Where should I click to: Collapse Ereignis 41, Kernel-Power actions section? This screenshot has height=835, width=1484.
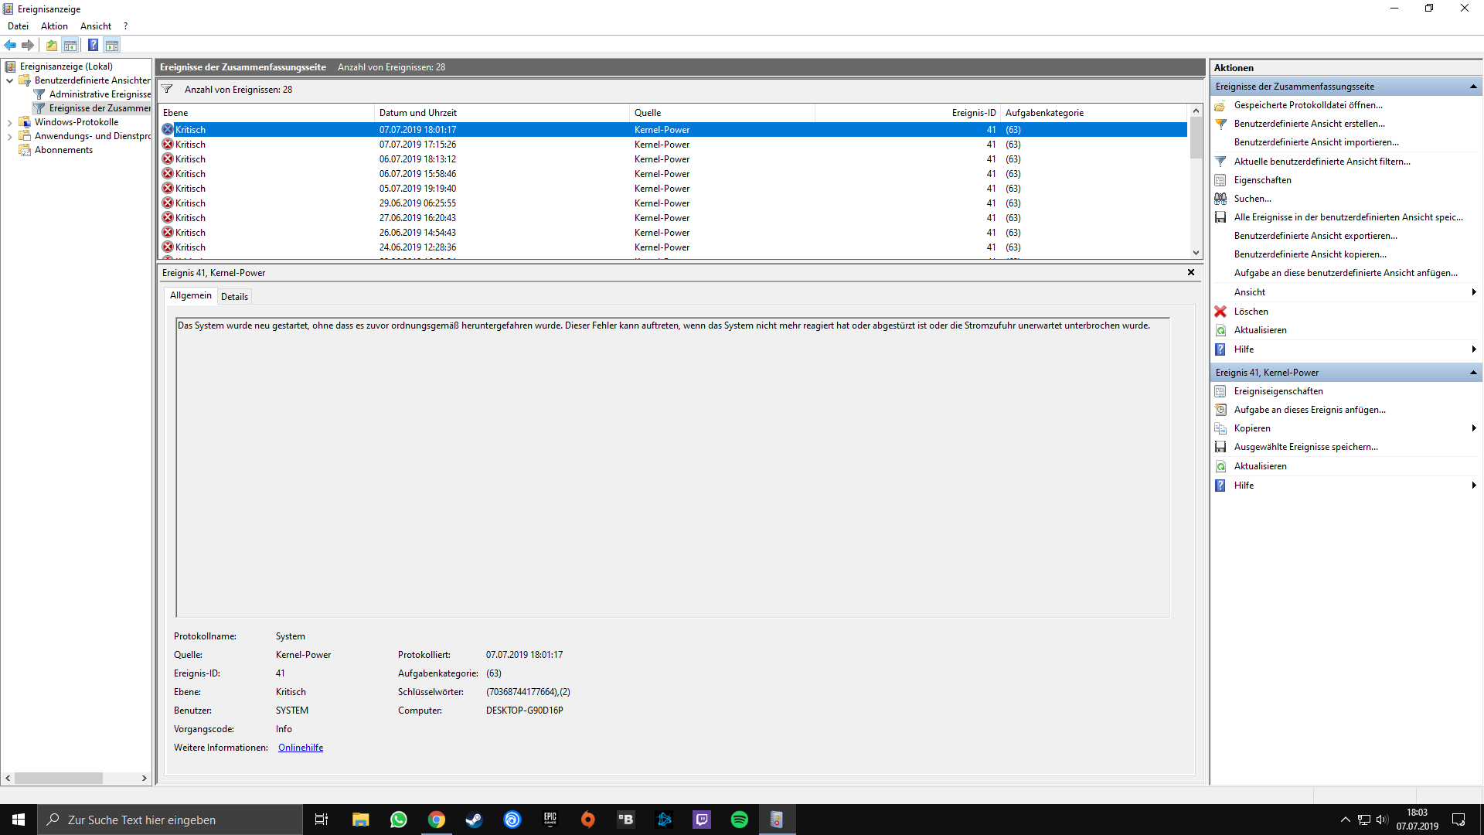pos(1473,373)
